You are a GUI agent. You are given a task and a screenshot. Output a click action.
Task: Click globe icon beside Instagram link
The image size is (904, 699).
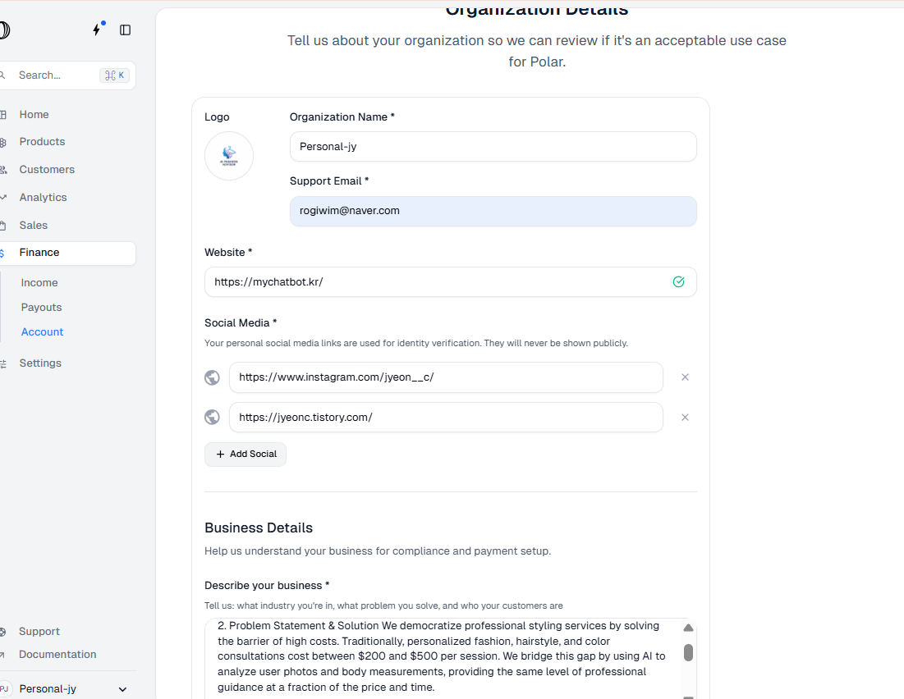212,377
